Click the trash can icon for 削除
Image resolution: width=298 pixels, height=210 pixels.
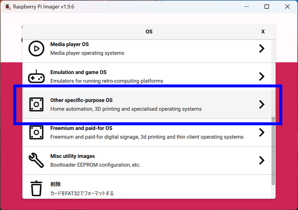click(36, 188)
